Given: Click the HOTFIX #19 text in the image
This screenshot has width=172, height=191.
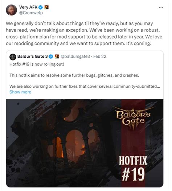Looking at the screenshot, I should (133, 169).
